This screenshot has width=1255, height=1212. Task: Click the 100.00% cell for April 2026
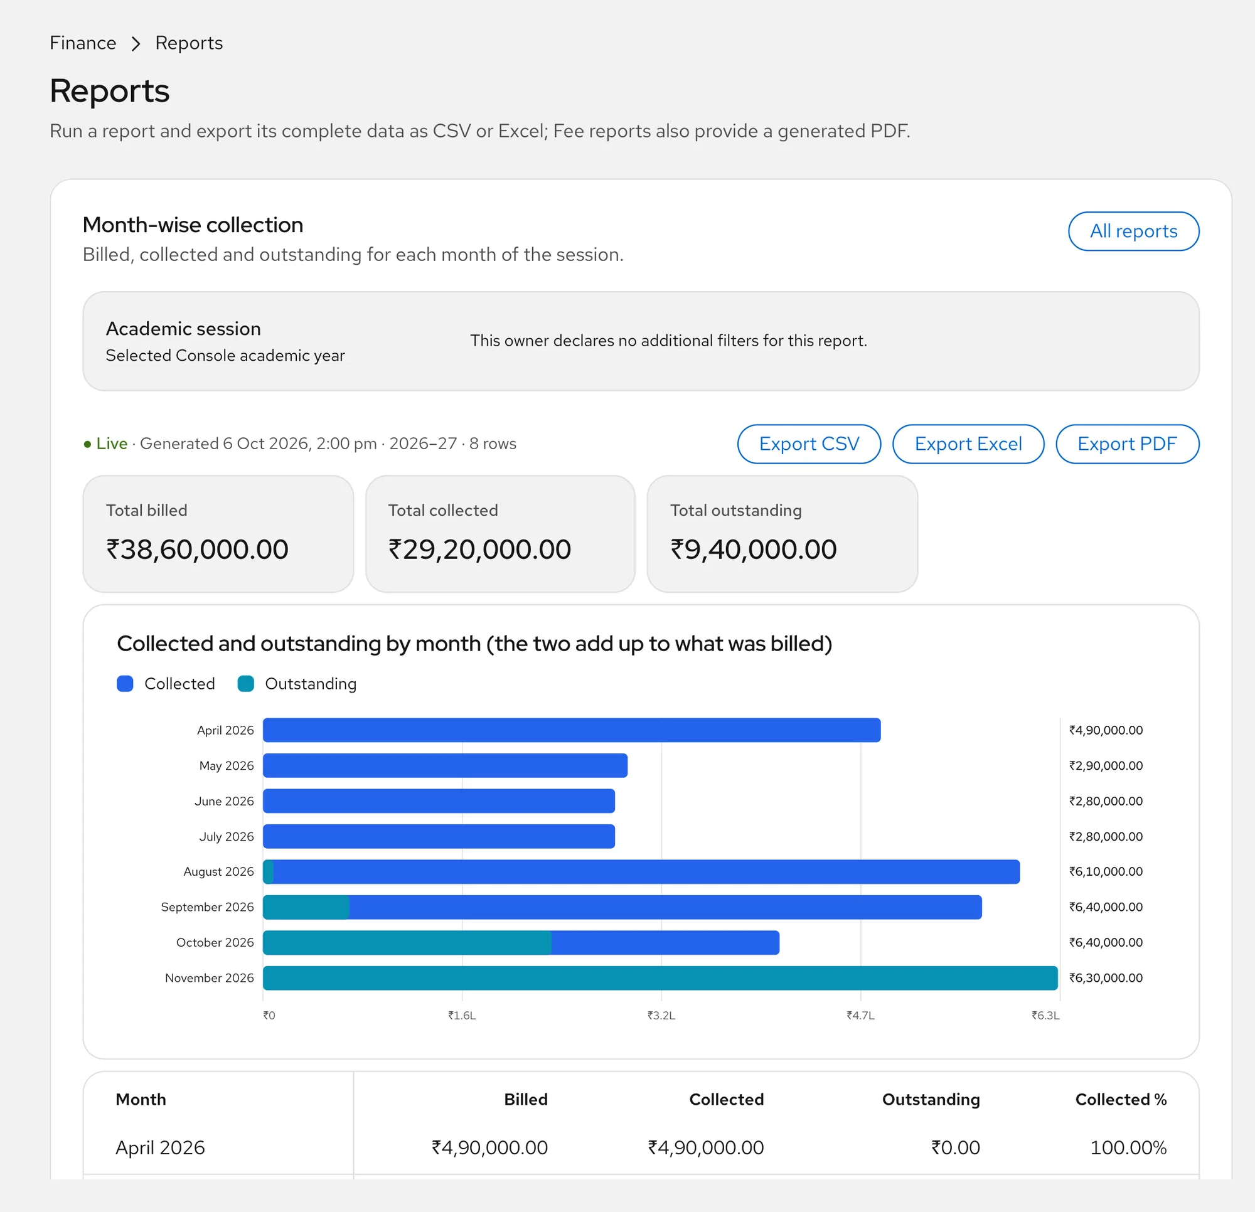[1128, 1147]
